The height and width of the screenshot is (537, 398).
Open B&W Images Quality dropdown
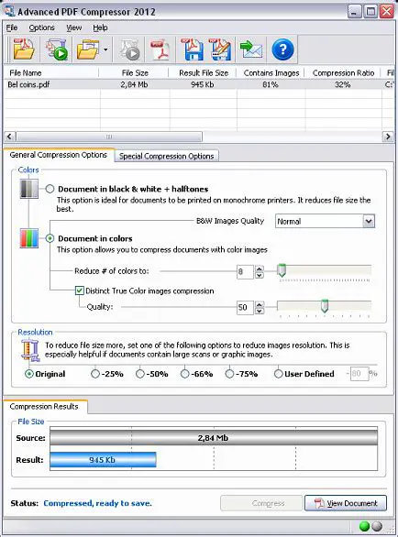coord(369,221)
